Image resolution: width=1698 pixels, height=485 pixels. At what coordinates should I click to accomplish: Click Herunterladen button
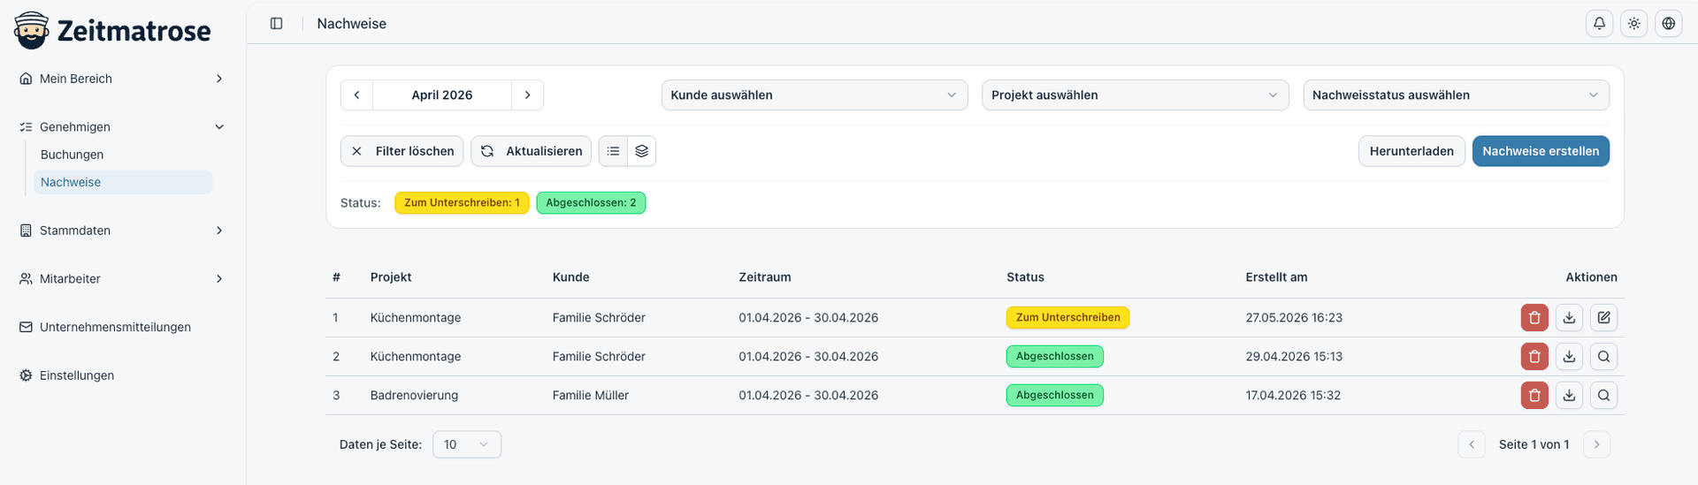[1411, 151]
